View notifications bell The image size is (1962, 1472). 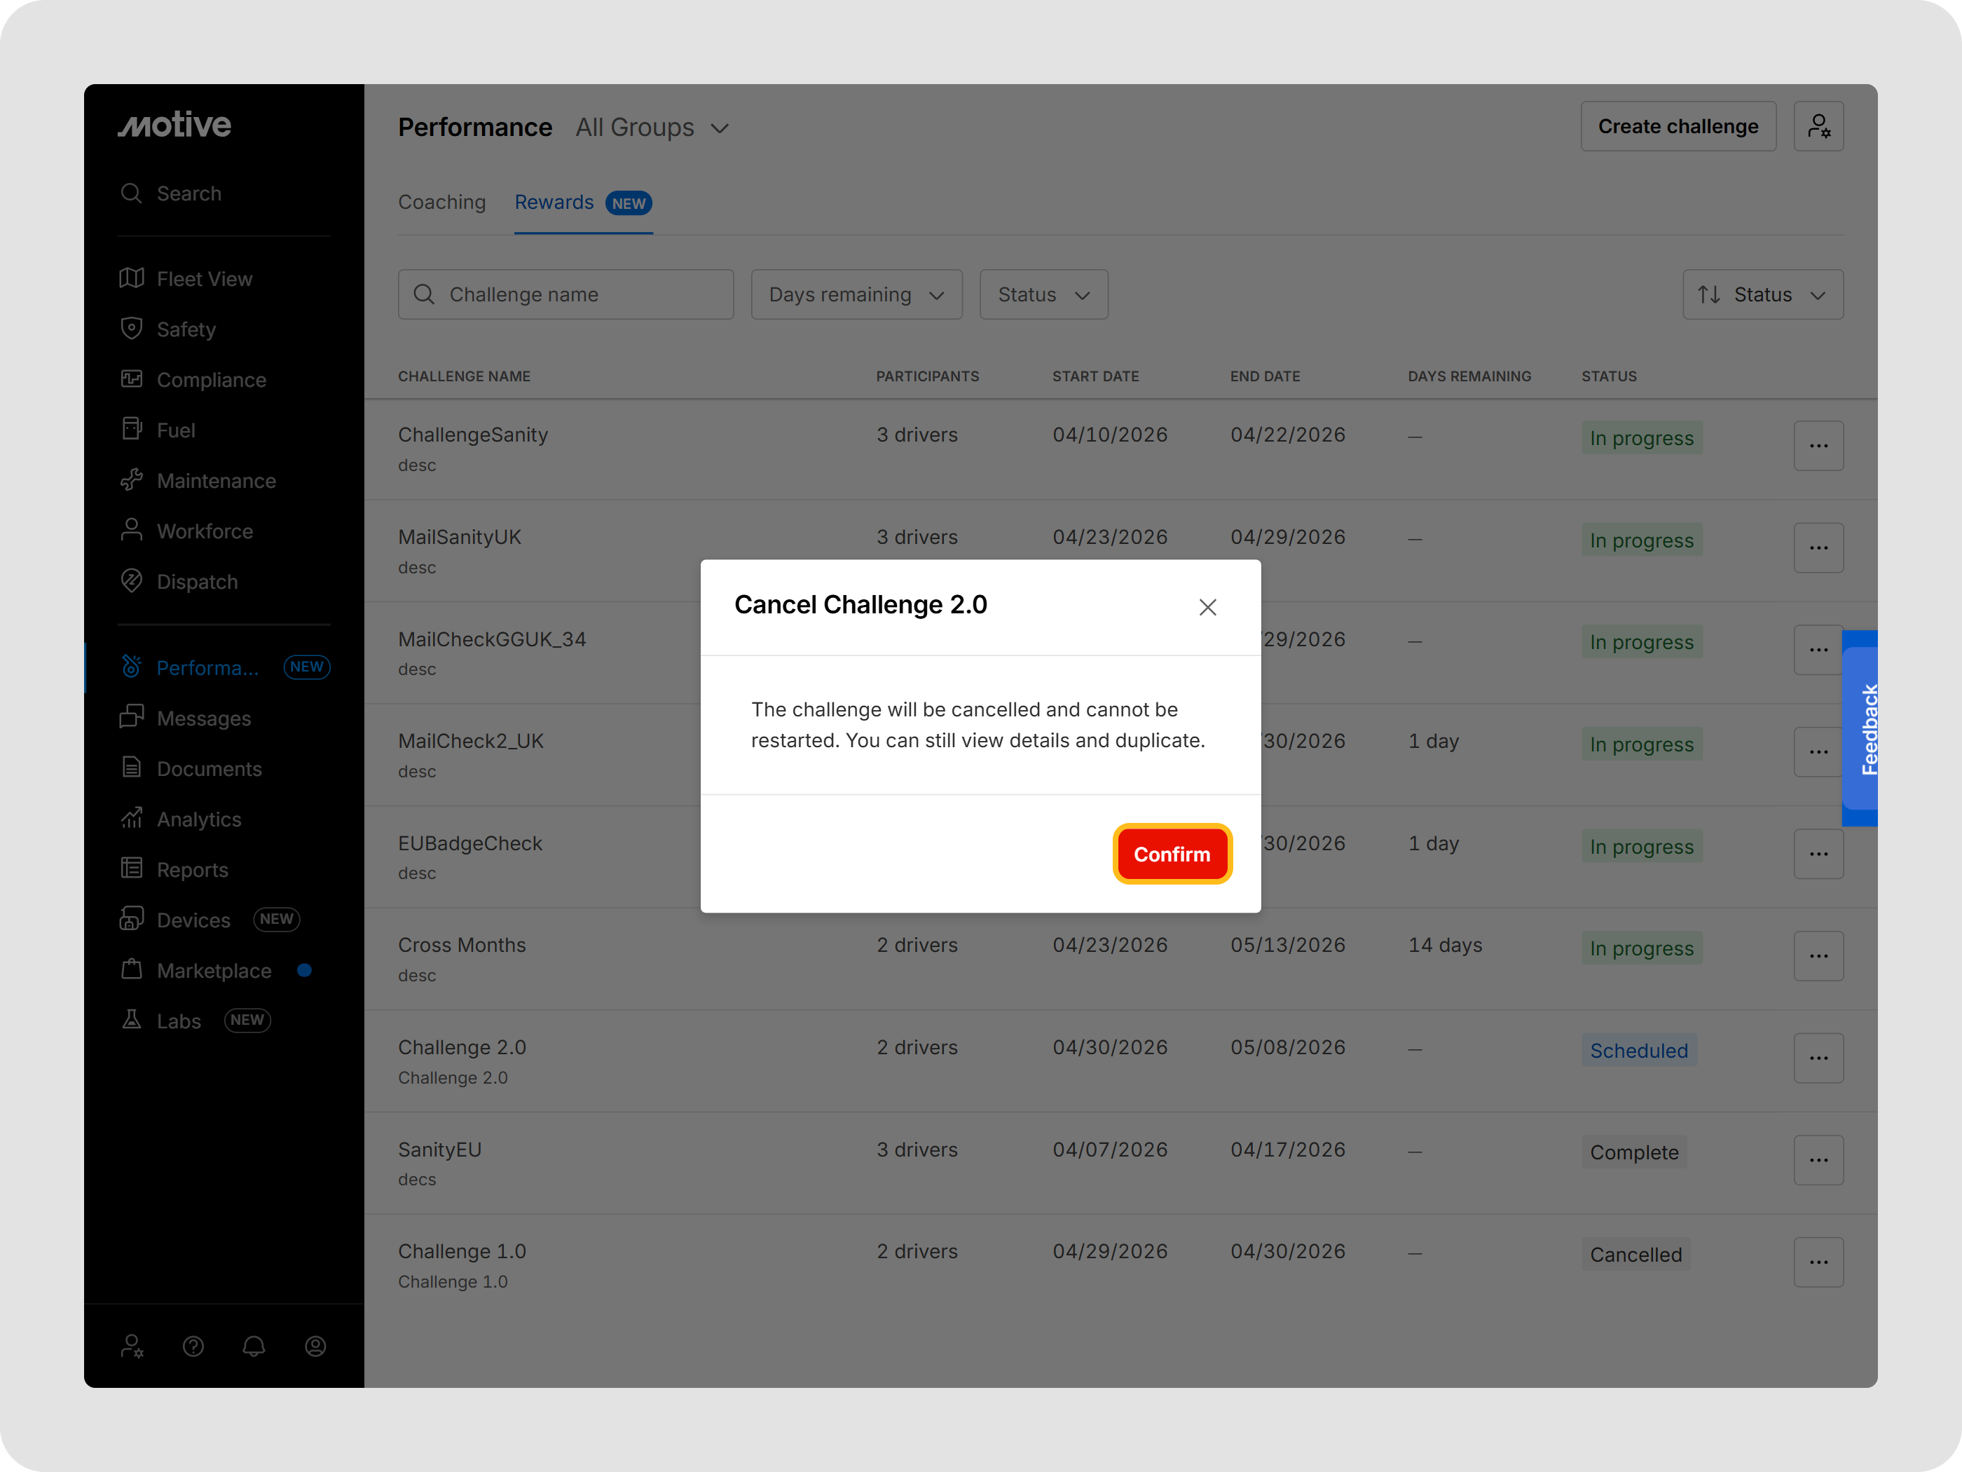pos(254,1347)
